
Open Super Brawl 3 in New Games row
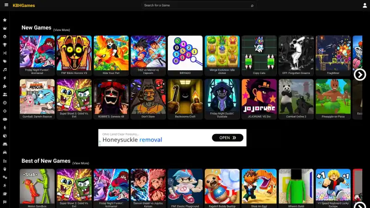tap(74, 99)
